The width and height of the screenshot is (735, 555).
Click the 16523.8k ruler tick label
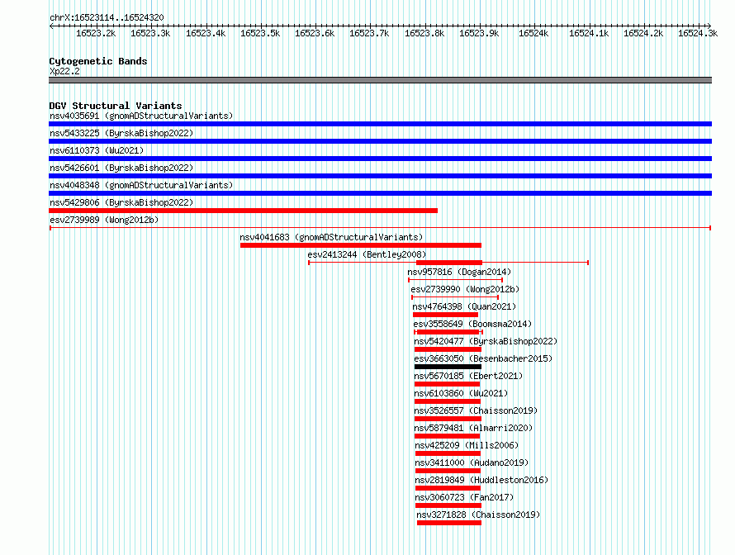[x=424, y=33]
